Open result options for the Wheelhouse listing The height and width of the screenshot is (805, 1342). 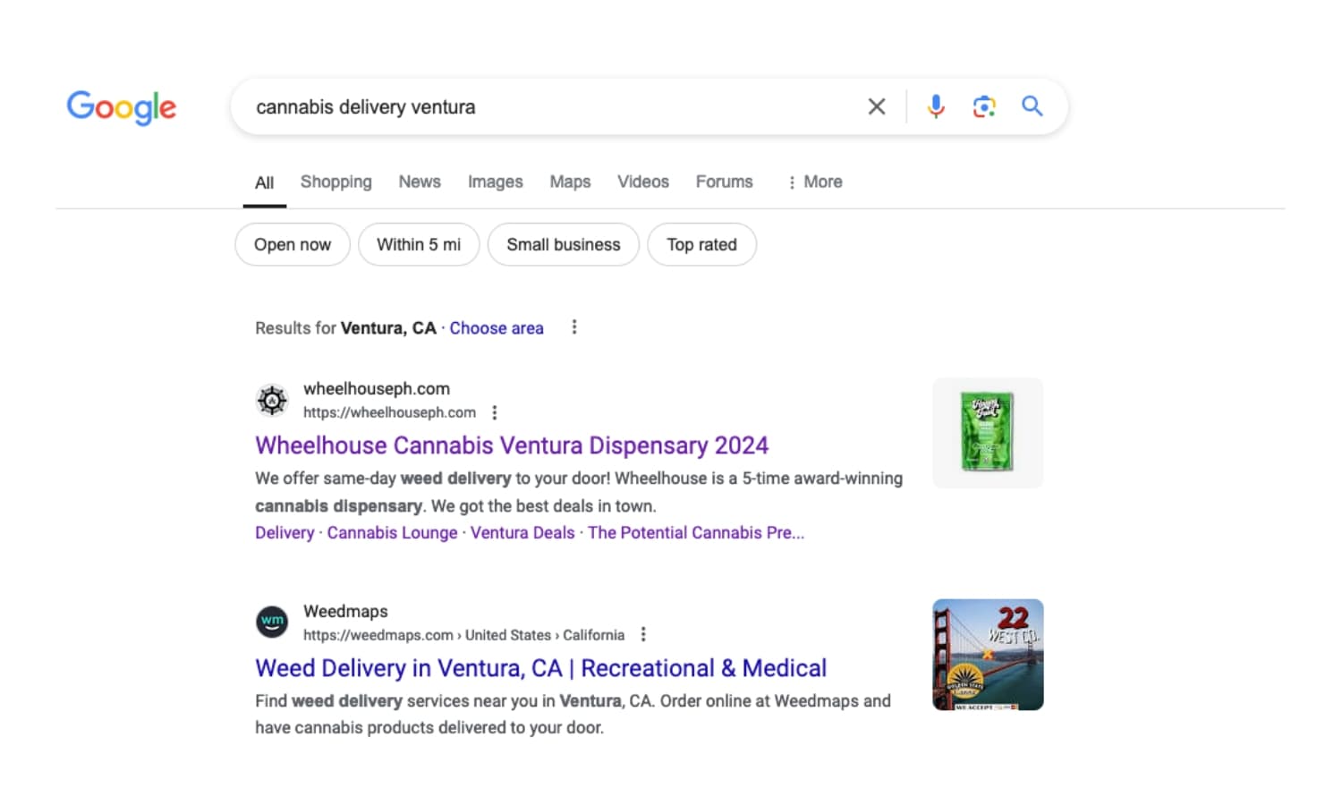[x=495, y=412]
